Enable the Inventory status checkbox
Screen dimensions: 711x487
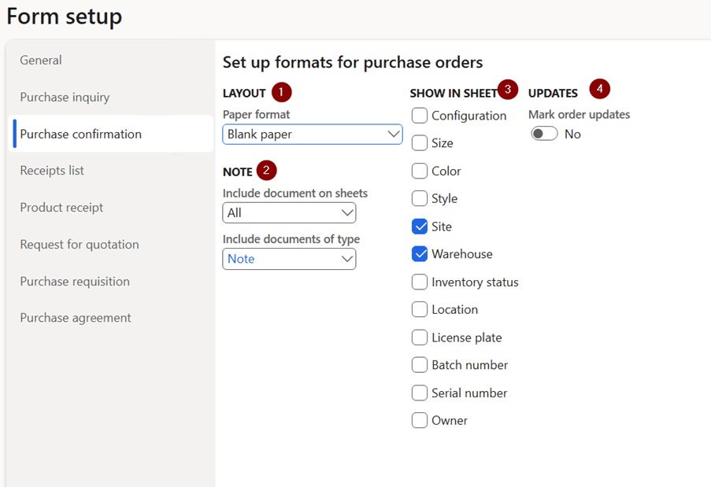(420, 282)
